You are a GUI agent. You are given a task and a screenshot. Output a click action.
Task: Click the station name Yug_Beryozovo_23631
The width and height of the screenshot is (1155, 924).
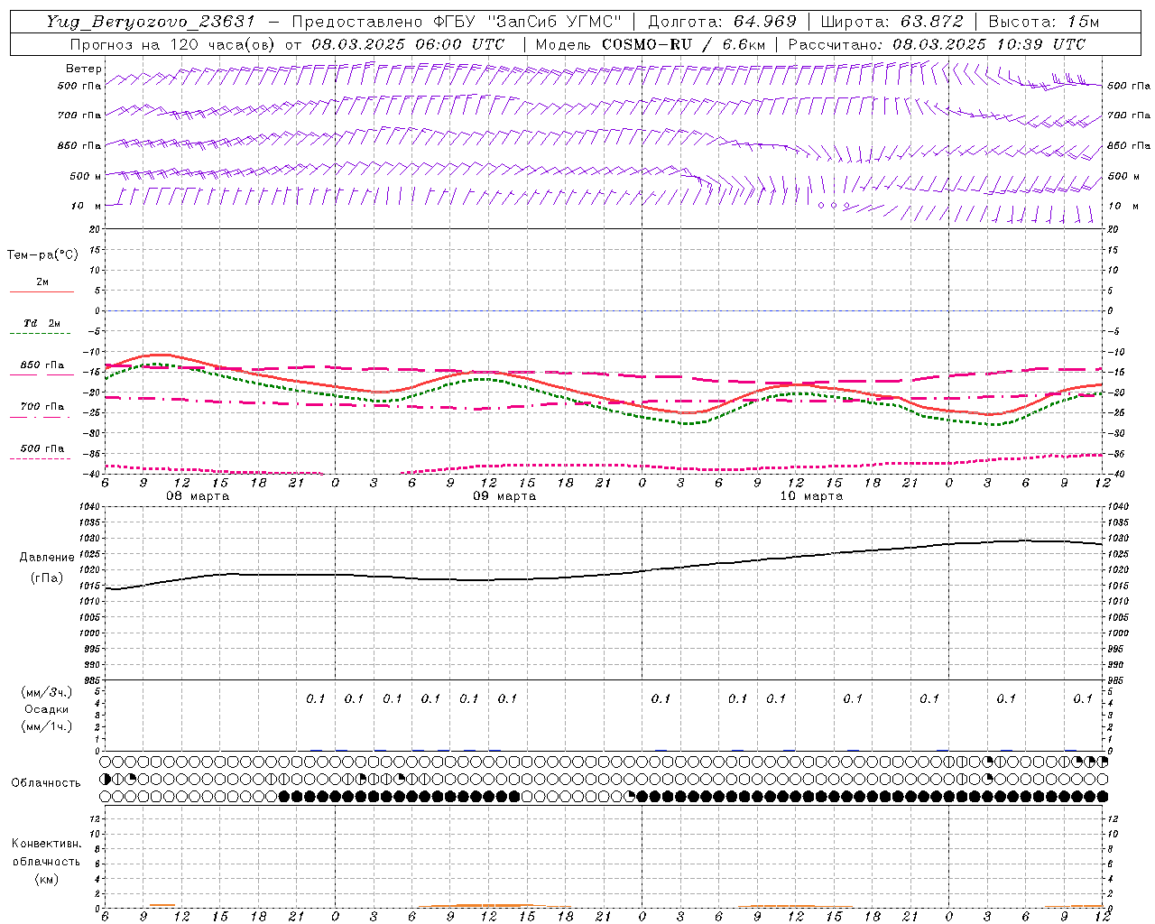click(x=152, y=22)
